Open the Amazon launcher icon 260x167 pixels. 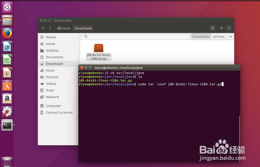pyautogui.click(x=7, y=99)
